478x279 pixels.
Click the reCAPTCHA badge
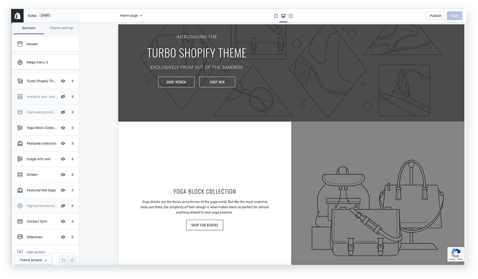455,255
